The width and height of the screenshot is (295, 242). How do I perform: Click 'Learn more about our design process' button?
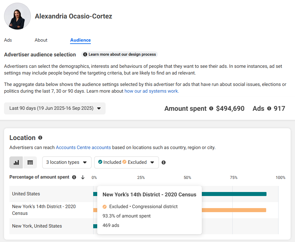point(119,54)
